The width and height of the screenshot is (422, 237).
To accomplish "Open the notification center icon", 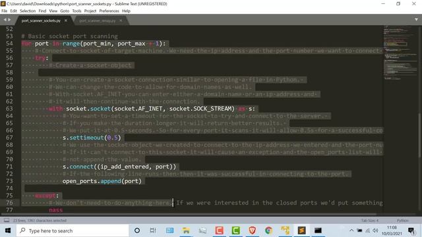I will 411,230.
